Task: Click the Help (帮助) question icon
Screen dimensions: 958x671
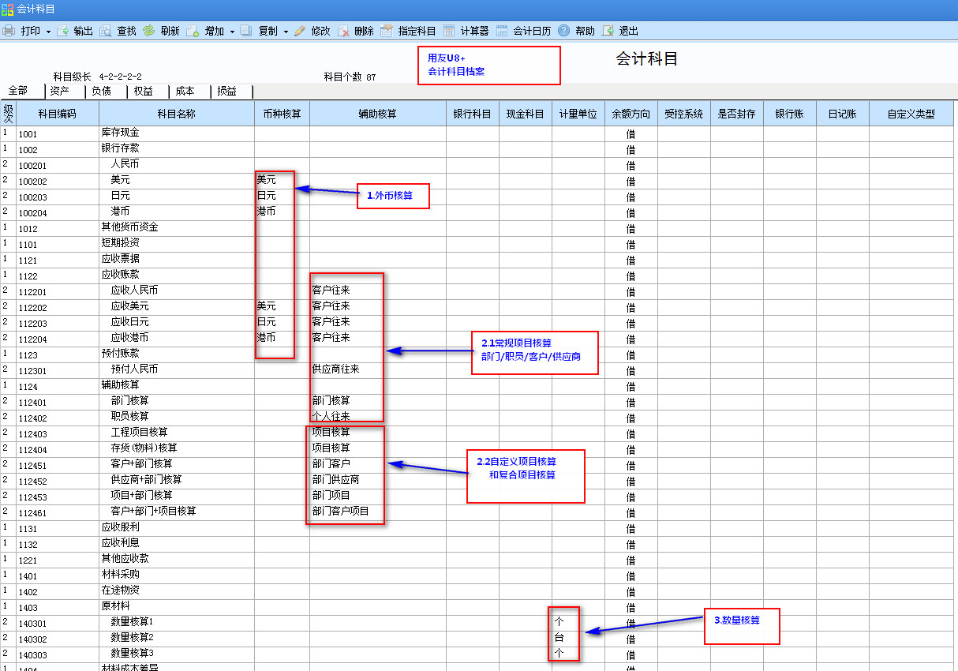Action: (563, 31)
